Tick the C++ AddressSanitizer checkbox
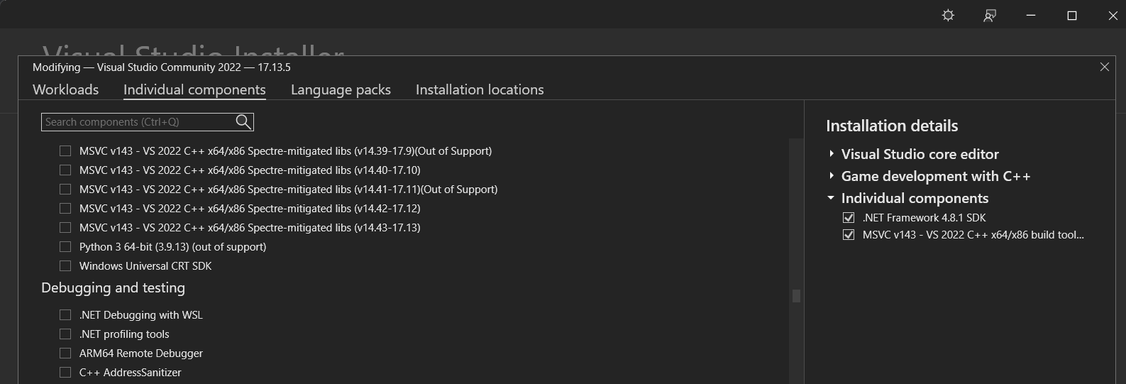The image size is (1126, 384). pyautogui.click(x=65, y=373)
